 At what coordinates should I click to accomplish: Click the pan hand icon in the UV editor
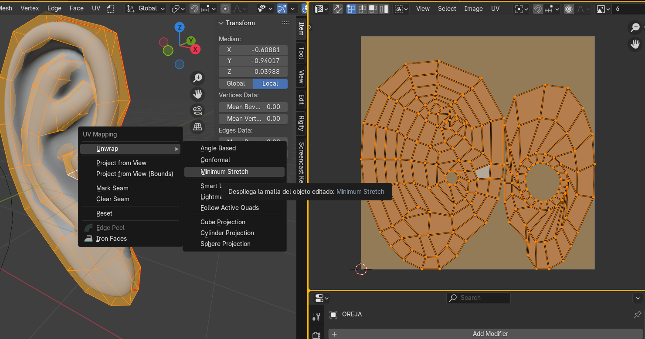(635, 44)
